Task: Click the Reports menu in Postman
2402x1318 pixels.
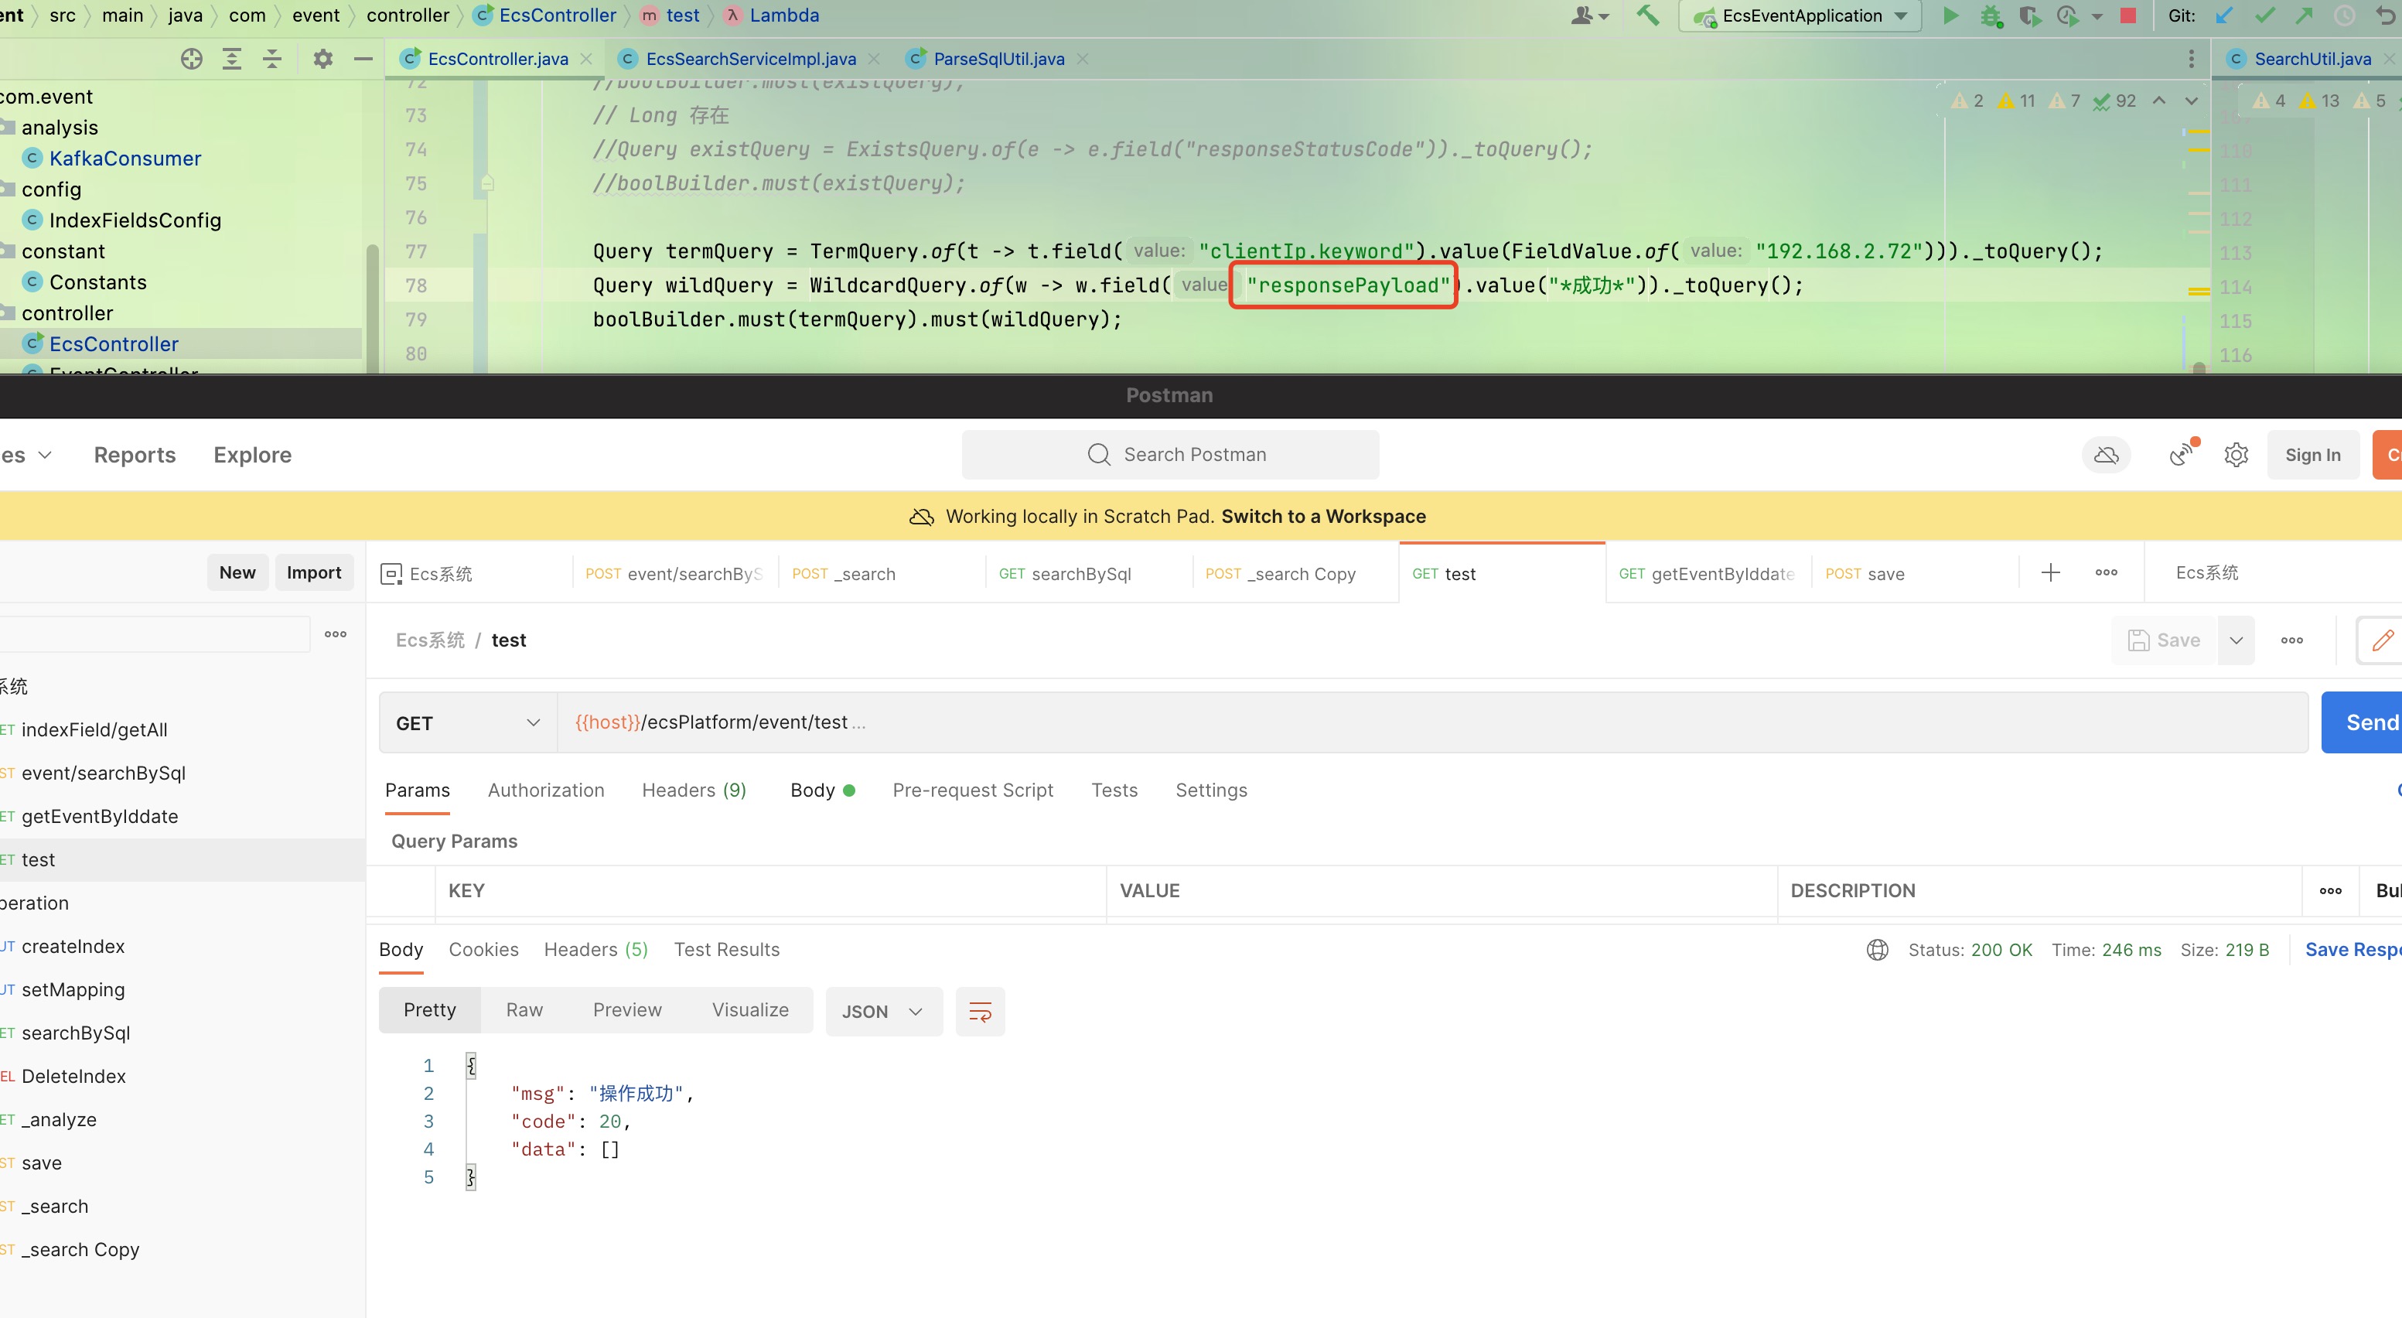Action: click(x=135, y=456)
